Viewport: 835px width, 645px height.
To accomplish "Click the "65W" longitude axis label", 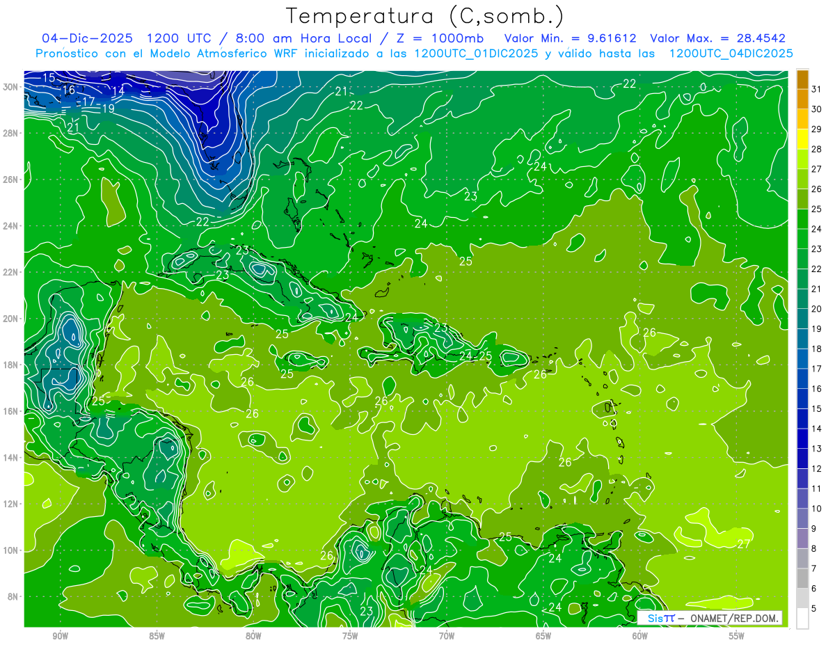I will click(543, 636).
